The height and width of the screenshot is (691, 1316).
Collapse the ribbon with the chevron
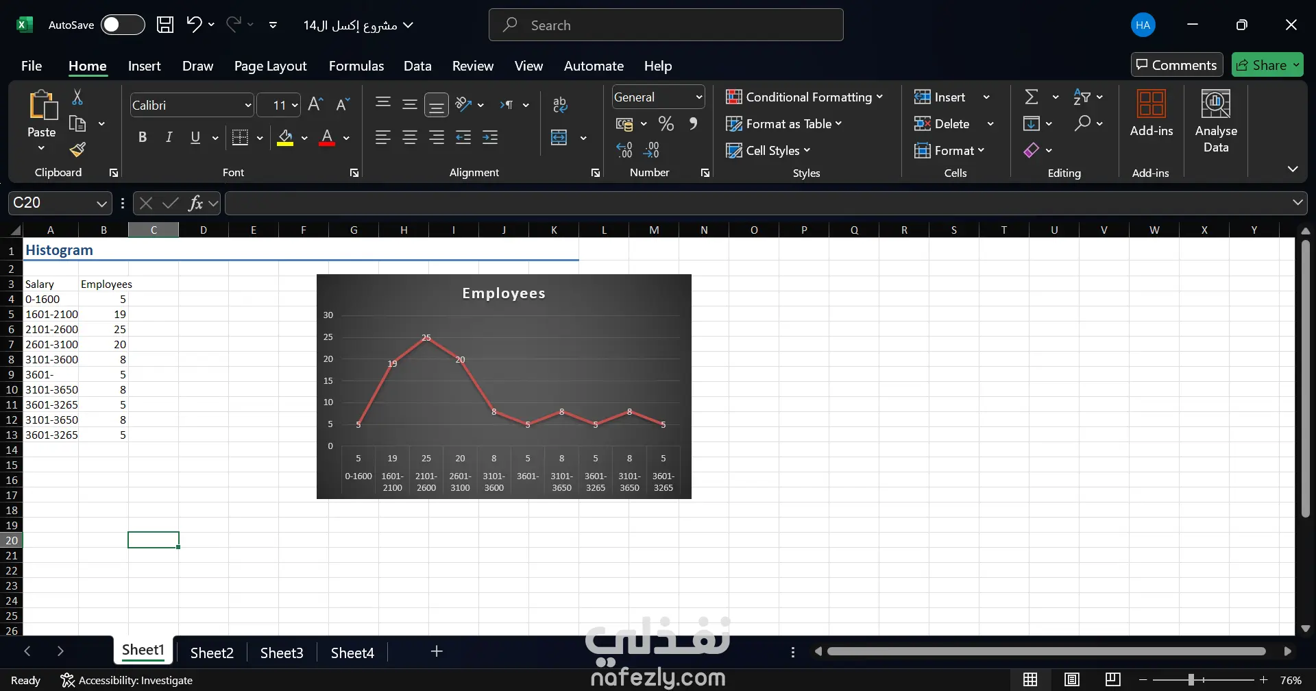coord(1293,169)
